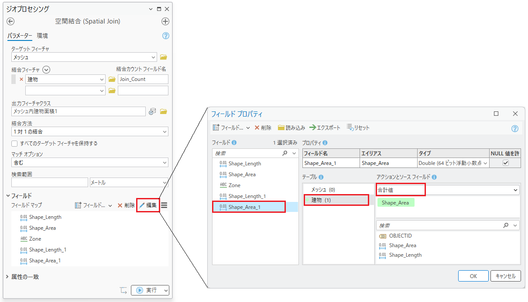The height and width of the screenshot is (302, 528).
Task: Enable すべてのターゲット フィーチャを保持する checkbox
Action: click(x=14, y=143)
